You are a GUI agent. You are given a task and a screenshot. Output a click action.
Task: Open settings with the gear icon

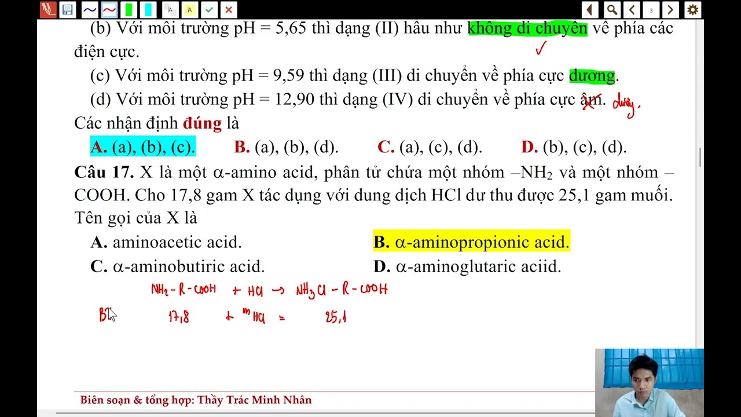click(x=692, y=9)
